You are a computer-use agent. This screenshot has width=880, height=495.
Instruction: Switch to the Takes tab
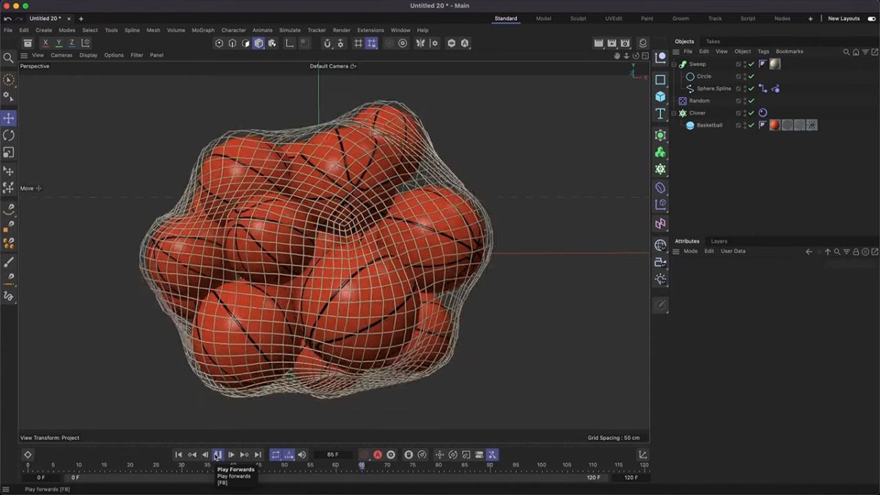coord(712,41)
